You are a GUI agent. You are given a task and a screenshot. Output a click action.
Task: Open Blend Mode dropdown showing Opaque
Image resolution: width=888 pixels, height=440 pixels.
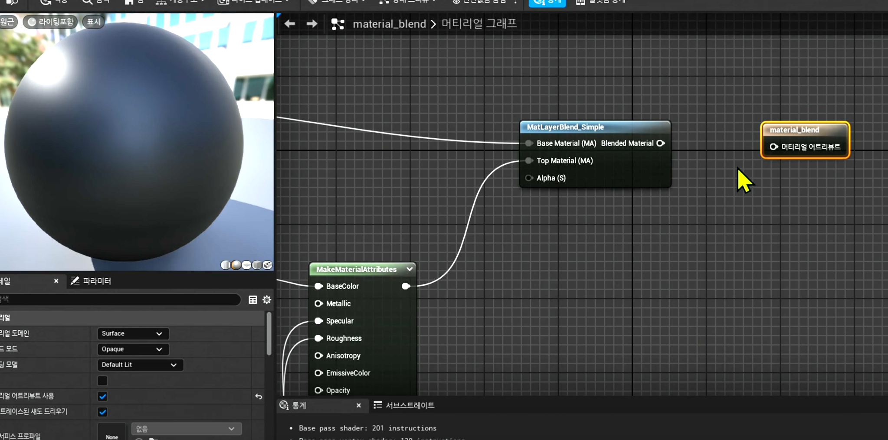pyautogui.click(x=132, y=349)
